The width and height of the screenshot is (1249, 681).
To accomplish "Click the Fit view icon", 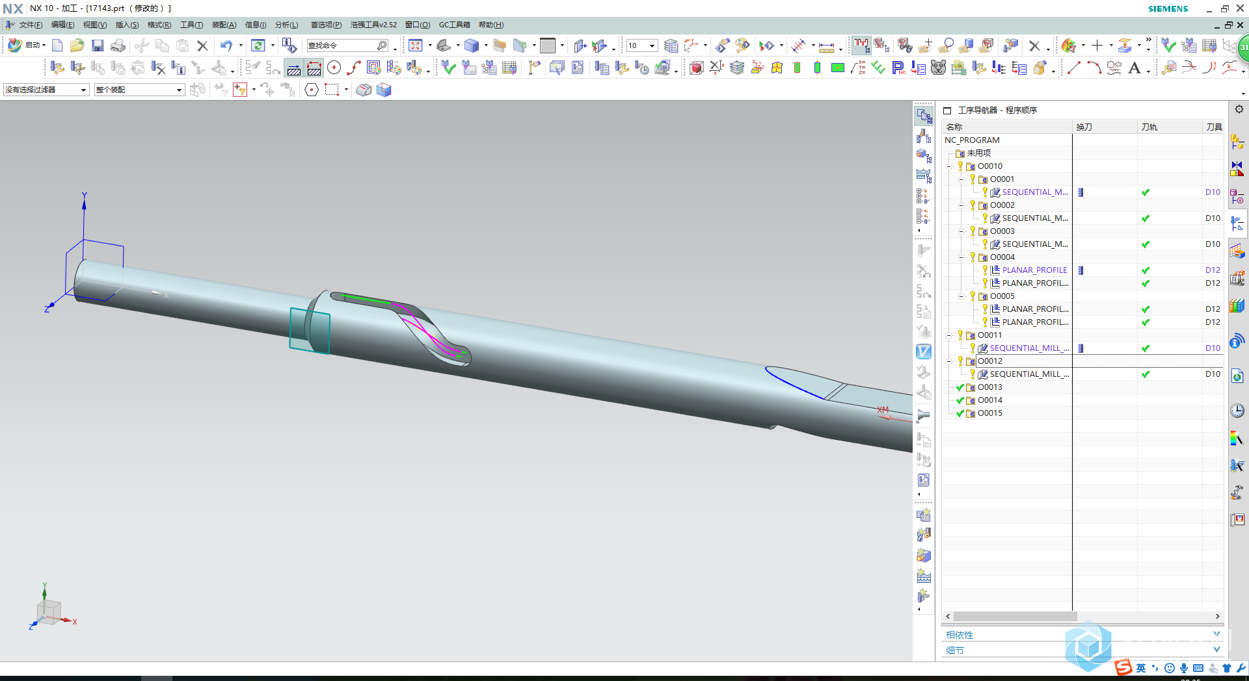I will click(416, 45).
